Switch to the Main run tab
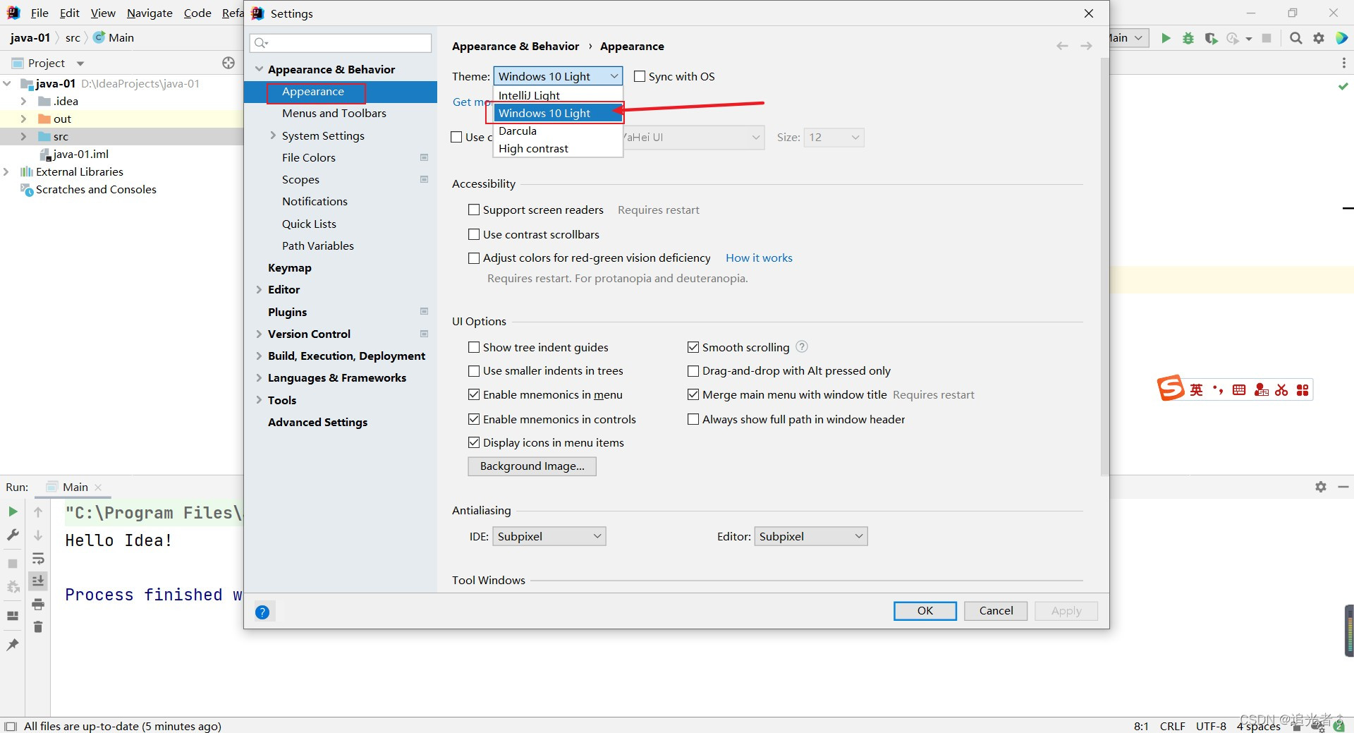 (x=75, y=487)
